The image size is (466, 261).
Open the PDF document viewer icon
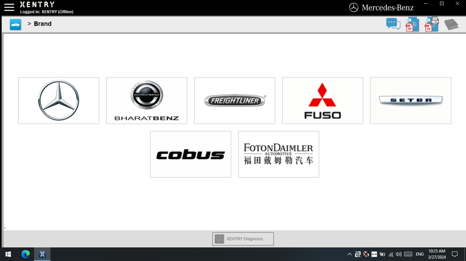tap(412, 24)
